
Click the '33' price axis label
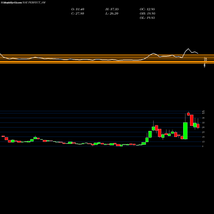(203, 123)
